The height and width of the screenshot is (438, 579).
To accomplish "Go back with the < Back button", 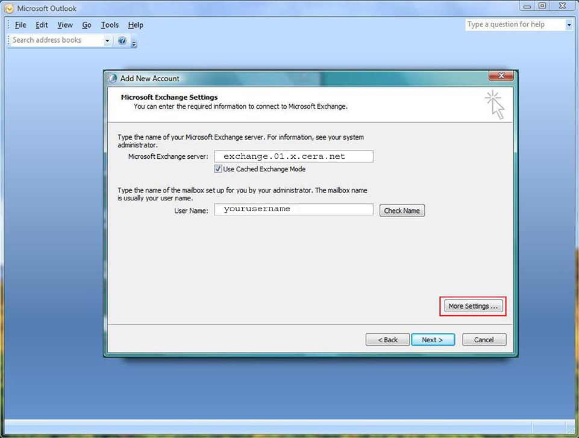I will [387, 339].
